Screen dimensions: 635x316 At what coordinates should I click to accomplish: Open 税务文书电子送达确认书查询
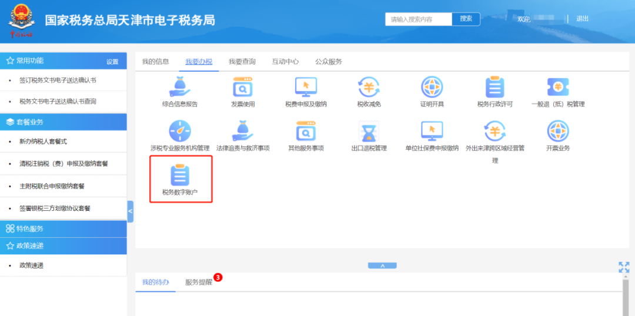[x=58, y=101]
